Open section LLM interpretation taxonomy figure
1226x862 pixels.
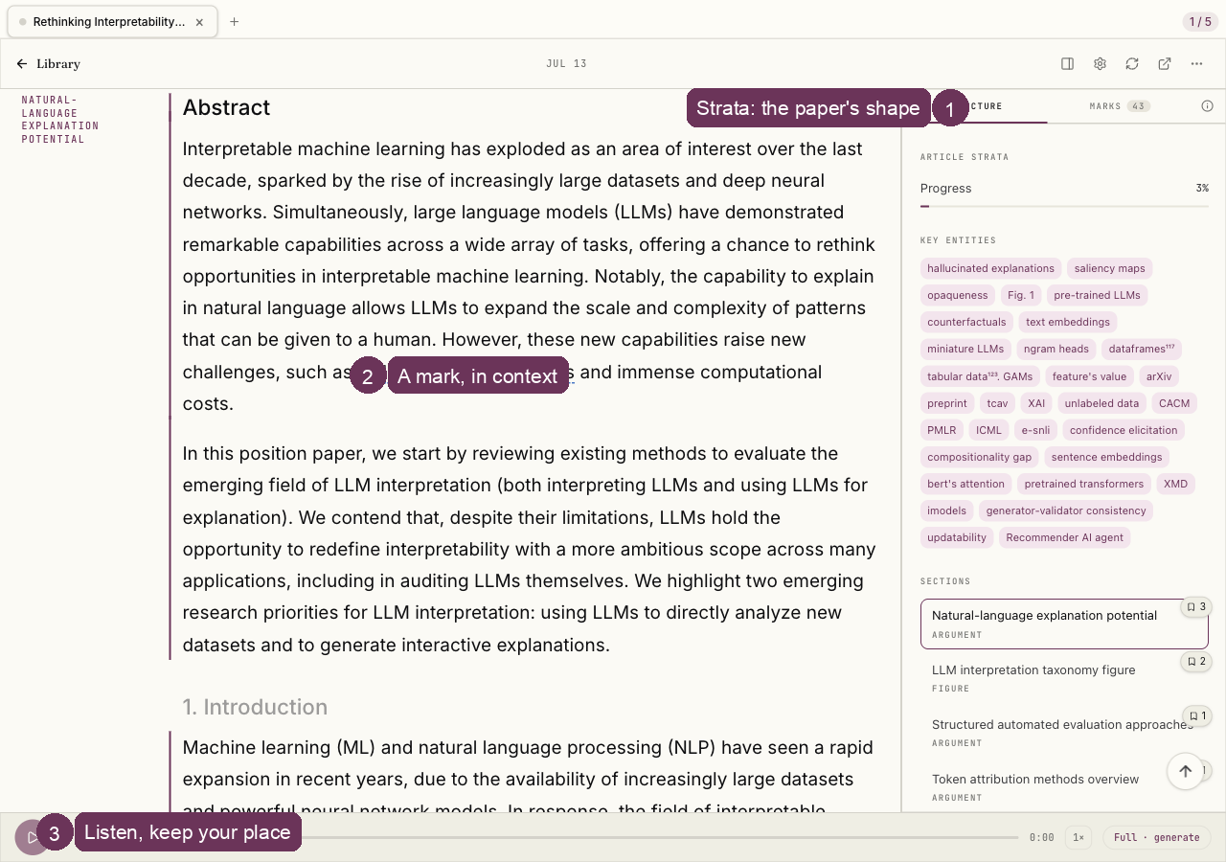[x=1064, y=678]
